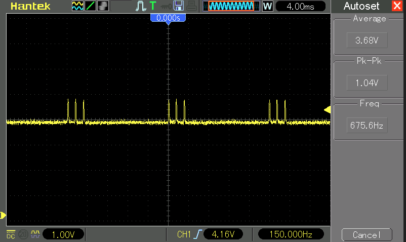
Task: Click the gray hand icon in toolbar
Action: pyautogui.click(x=103, y=6)
